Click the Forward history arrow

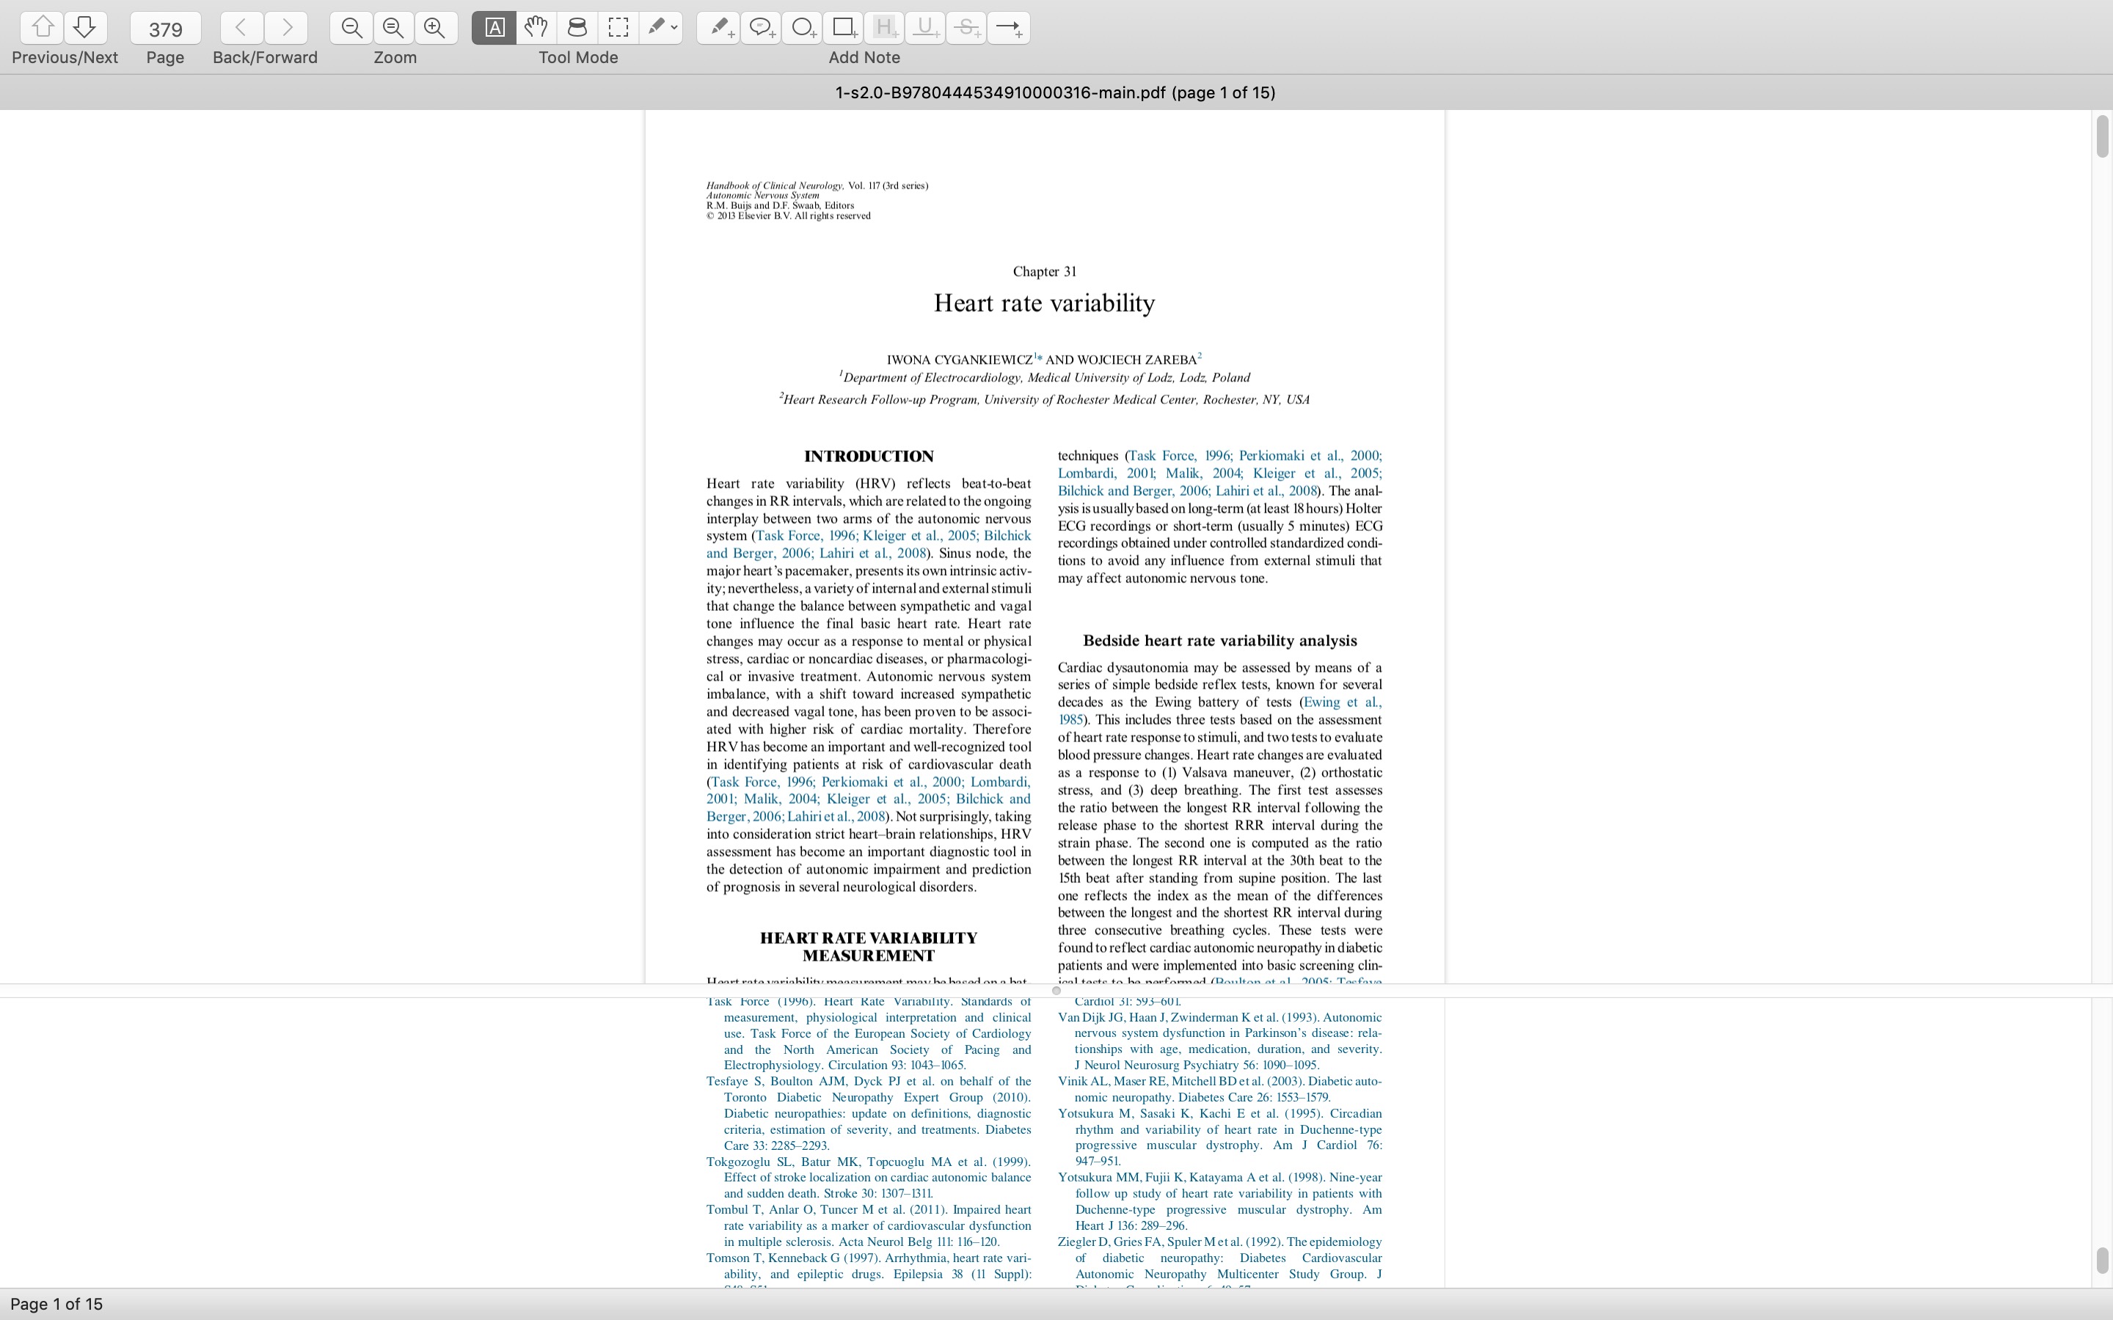(286, 28)
